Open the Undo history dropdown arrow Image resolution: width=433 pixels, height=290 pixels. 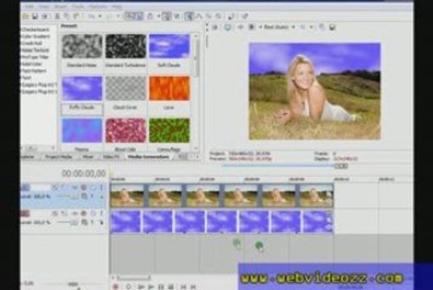click(100, 17)
